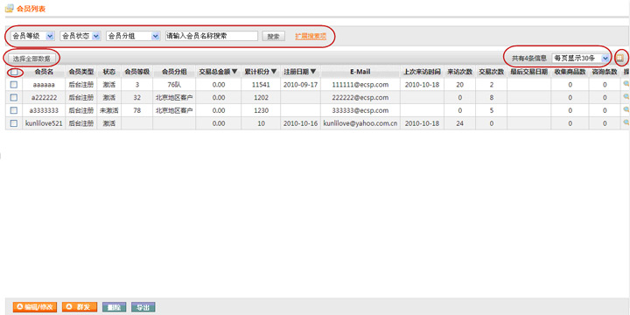The width and height of the screenshot is (630, 315).
Task: Click the magnifier icon in the a3333333 row
Action: pos(626,110)
